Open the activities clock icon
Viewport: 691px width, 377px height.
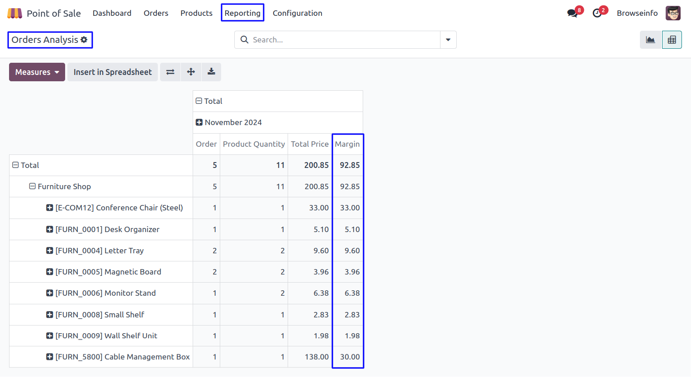[597, 13]
